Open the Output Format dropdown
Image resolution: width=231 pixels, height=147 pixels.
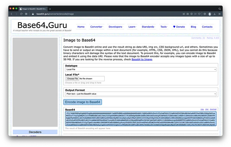[141, 94]
